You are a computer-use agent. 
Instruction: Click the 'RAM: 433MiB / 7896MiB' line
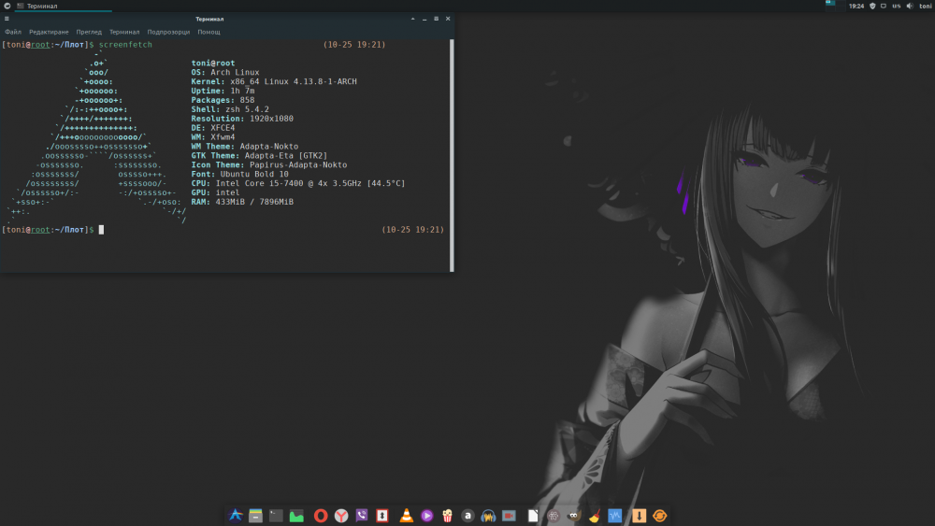pyautogui.click(x=243, y=202)
